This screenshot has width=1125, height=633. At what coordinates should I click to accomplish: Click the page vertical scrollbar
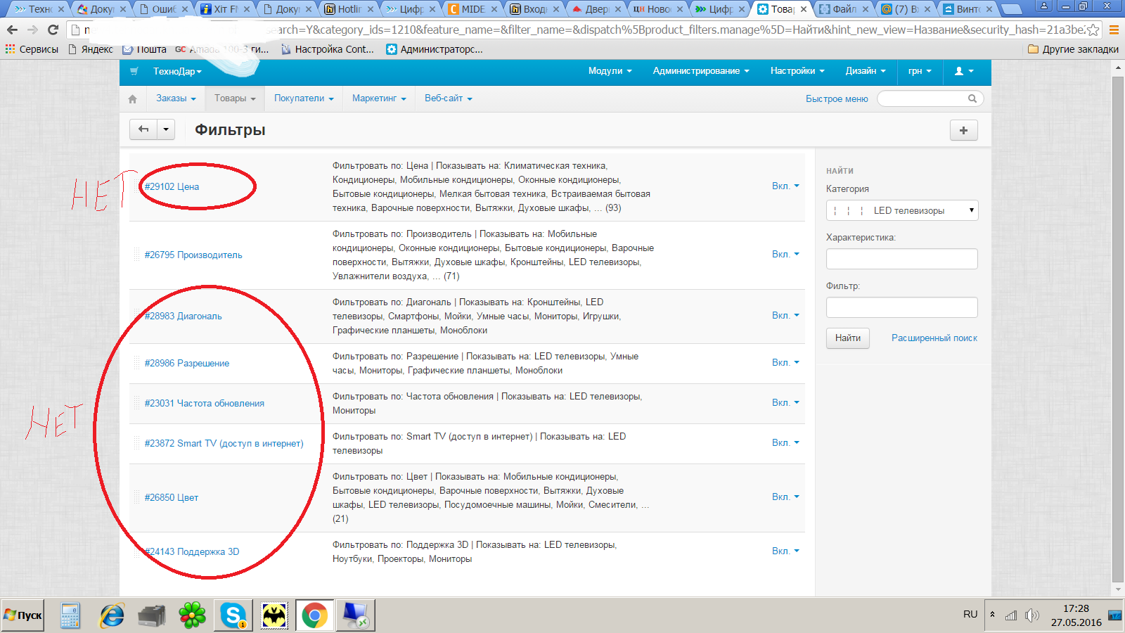pos(1118,329)
